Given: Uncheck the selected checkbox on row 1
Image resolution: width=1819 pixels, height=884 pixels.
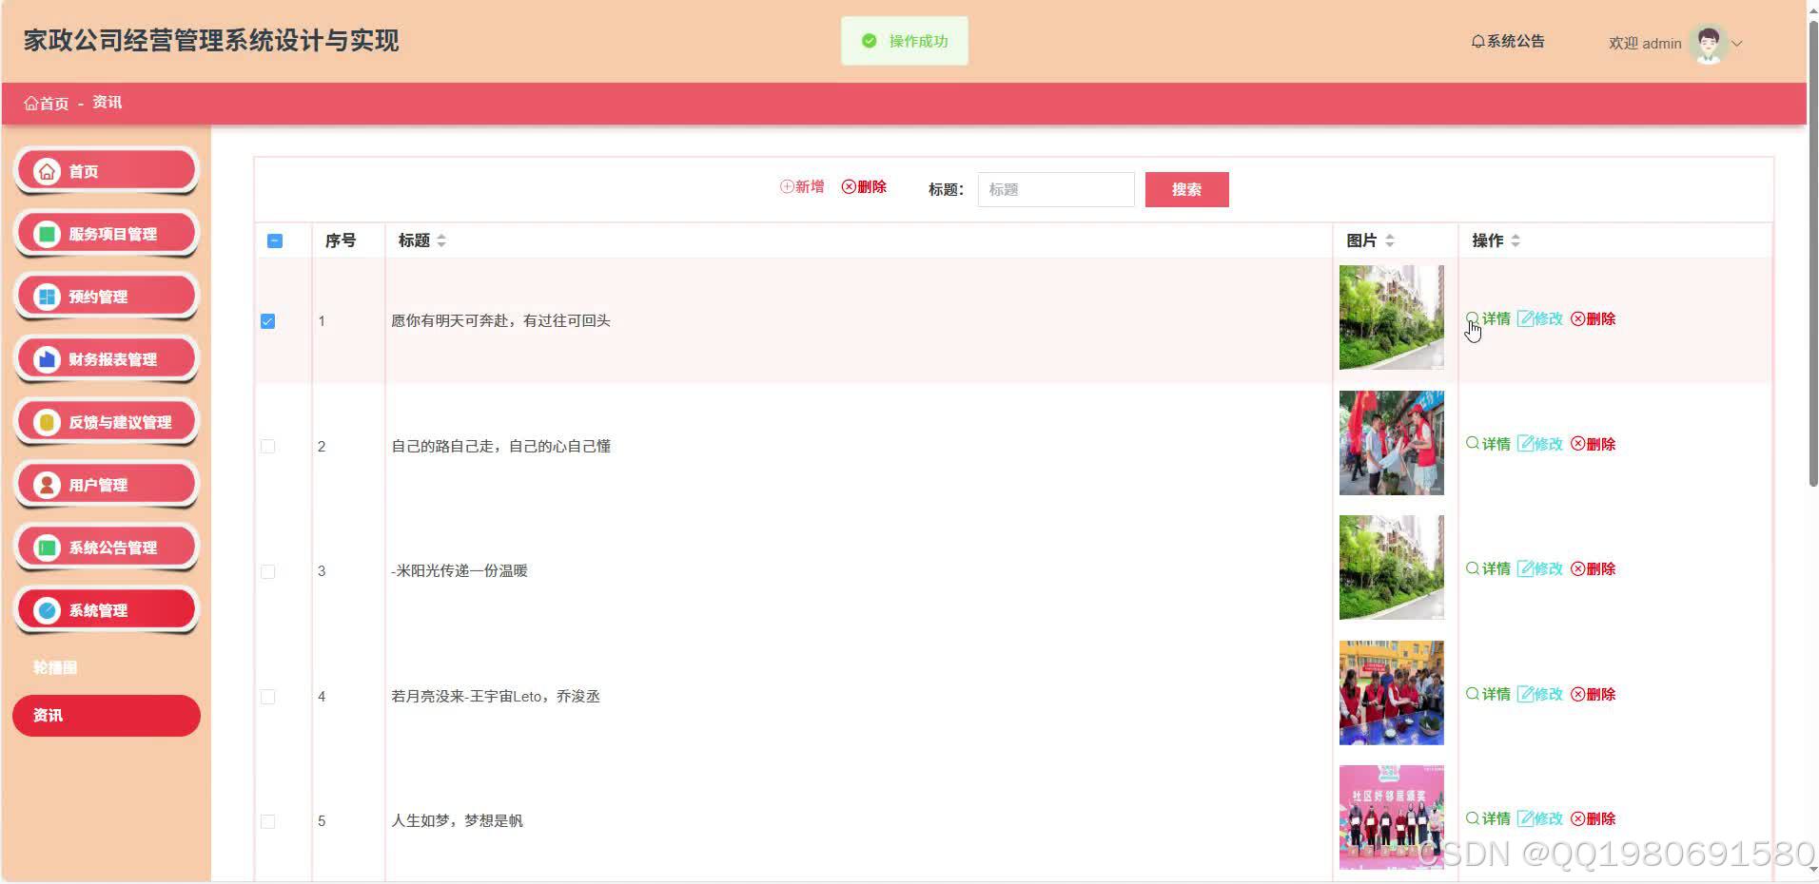Looking at the screenshot, I should click(x=267, y=321).
